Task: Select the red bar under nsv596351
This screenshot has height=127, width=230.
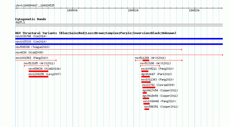Action: click(x=147, y=109)
